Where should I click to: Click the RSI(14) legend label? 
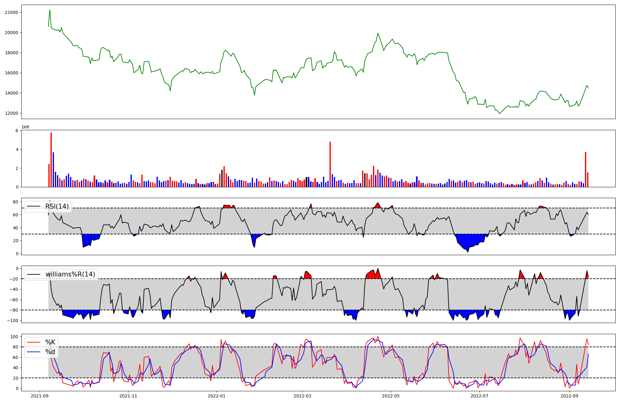point(57,206)
